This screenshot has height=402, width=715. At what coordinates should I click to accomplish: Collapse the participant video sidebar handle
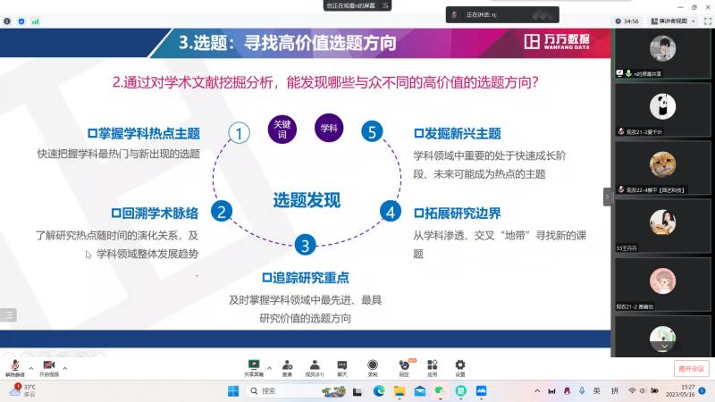coord(609,197)
